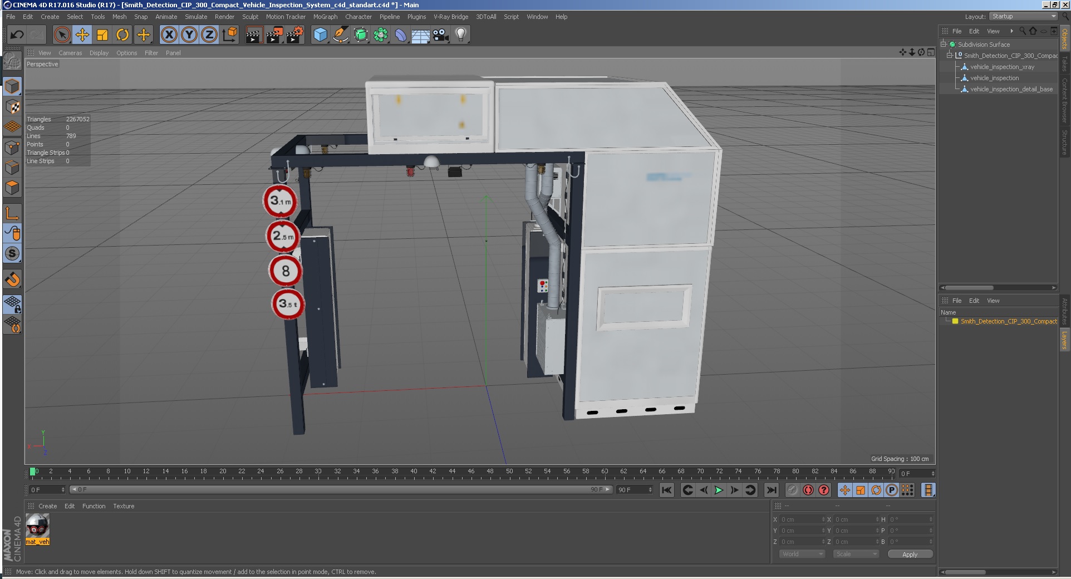Add a Camera object
1071x579 pixels.
[440, 35]
